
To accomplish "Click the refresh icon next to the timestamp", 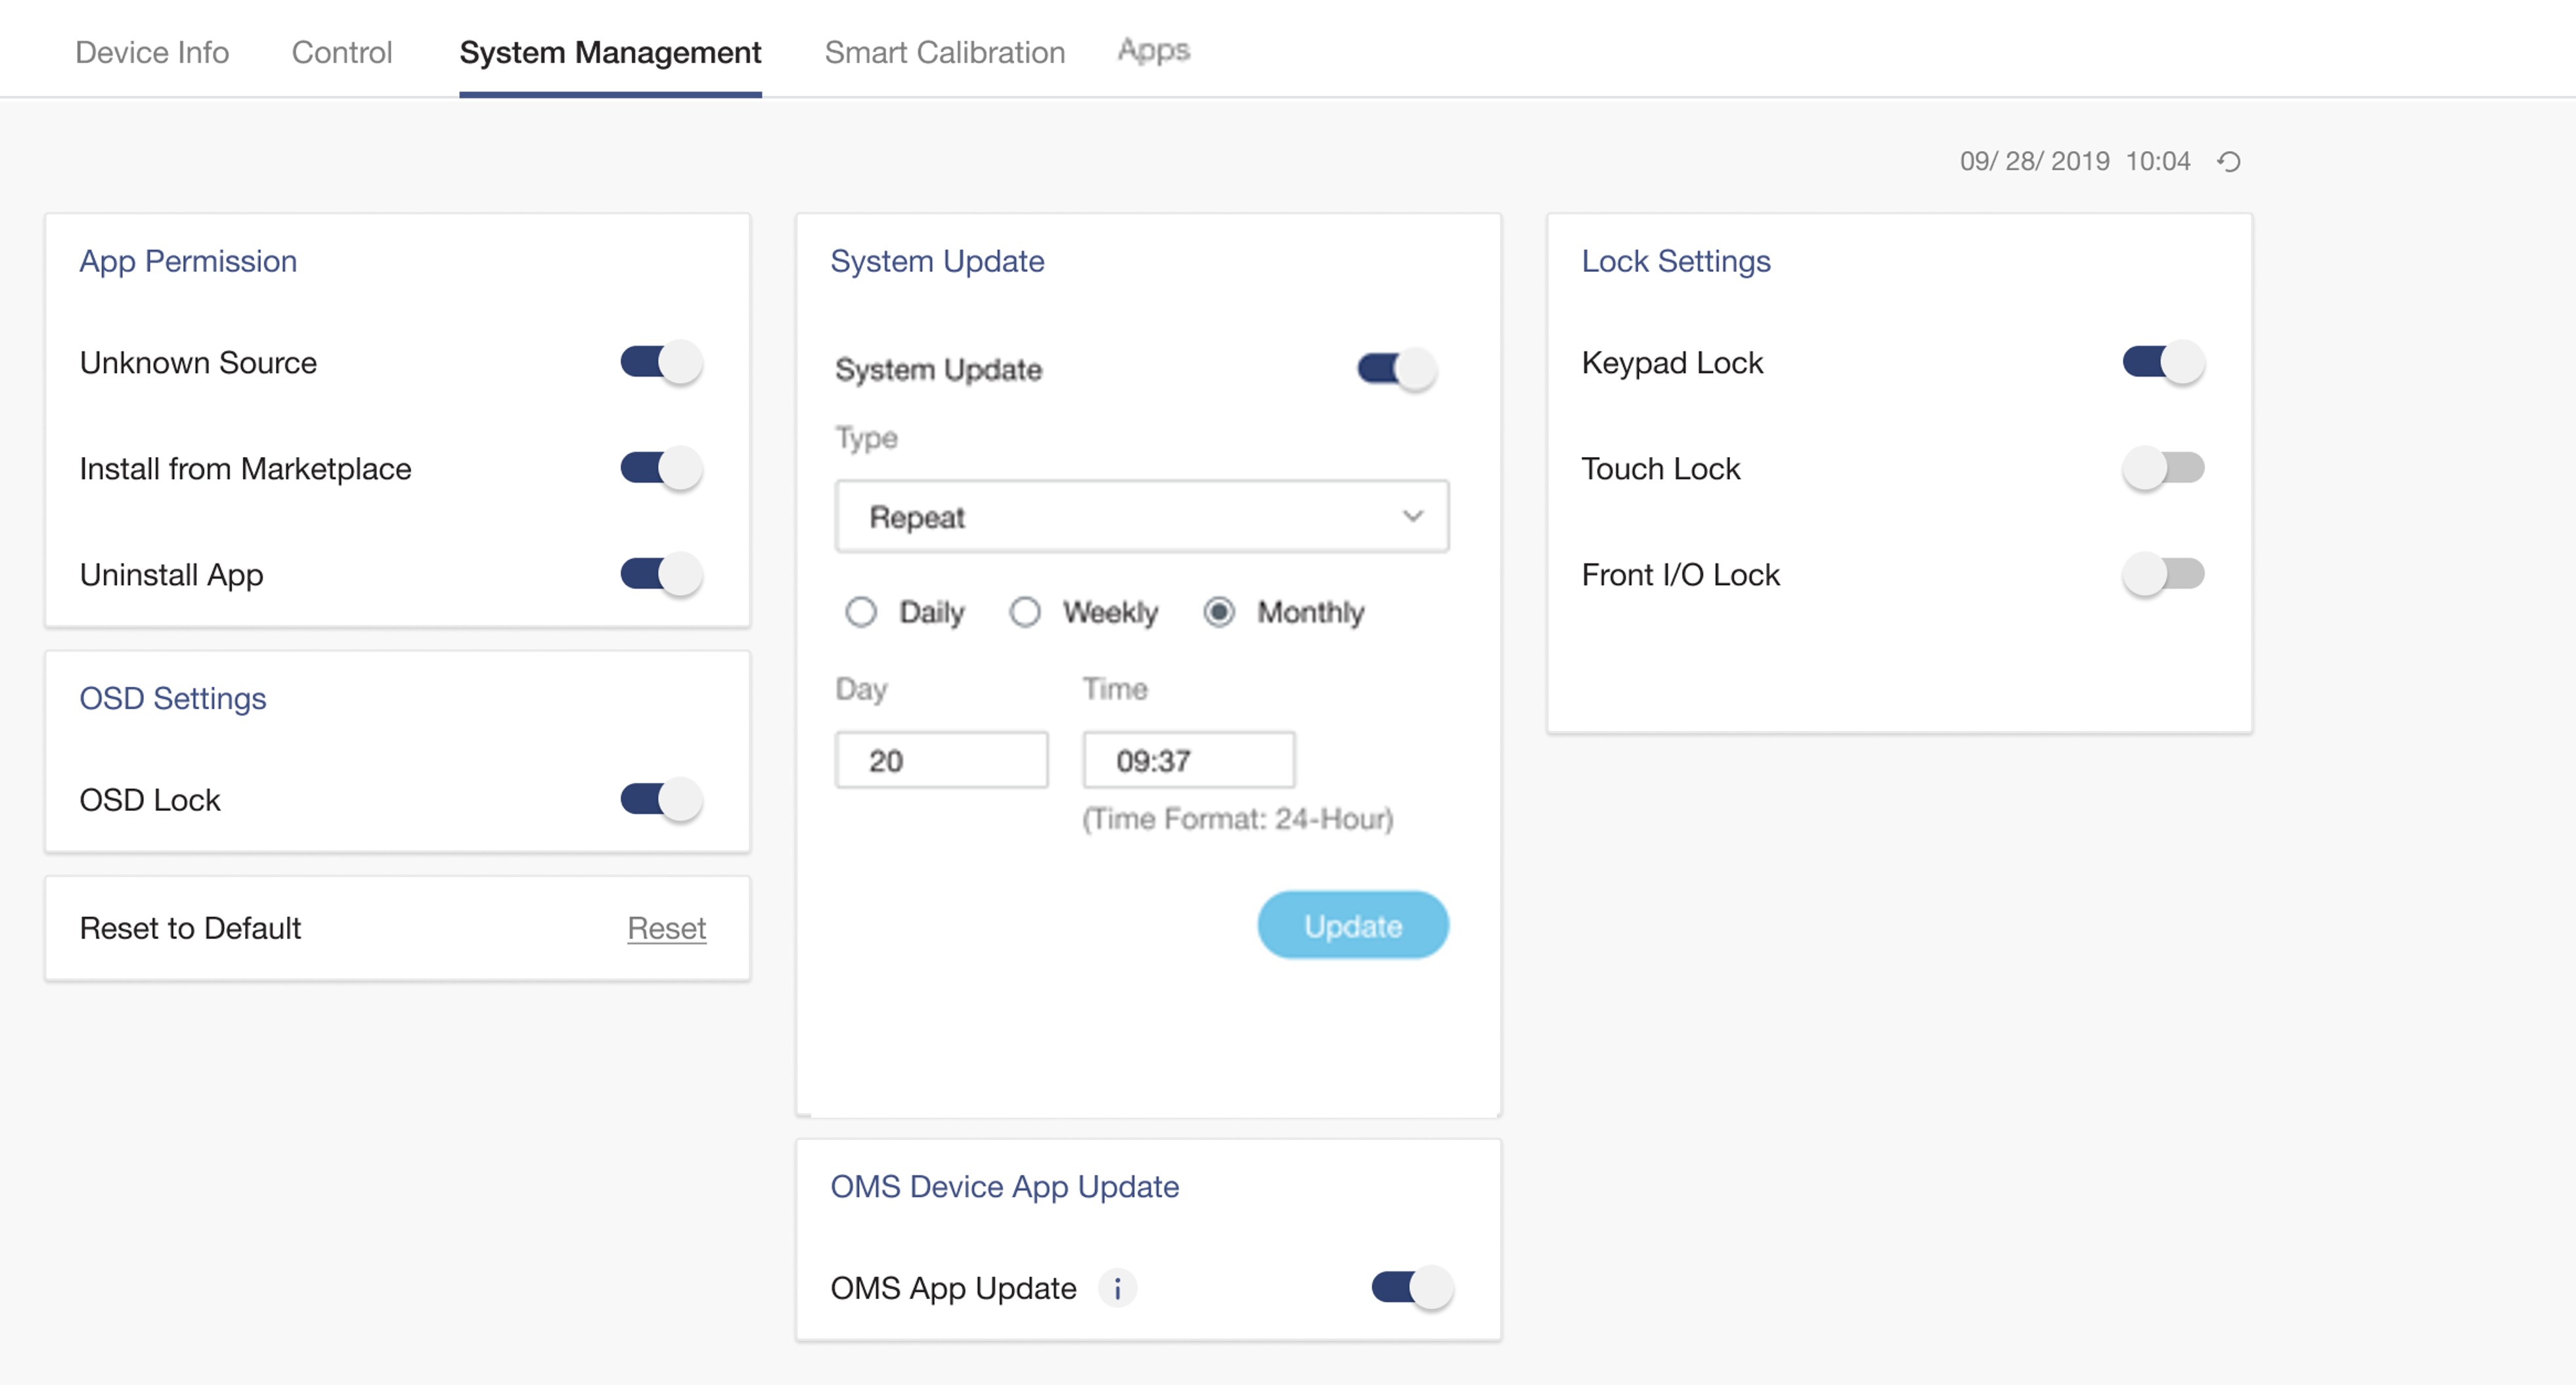I will tap(2230, 161).
